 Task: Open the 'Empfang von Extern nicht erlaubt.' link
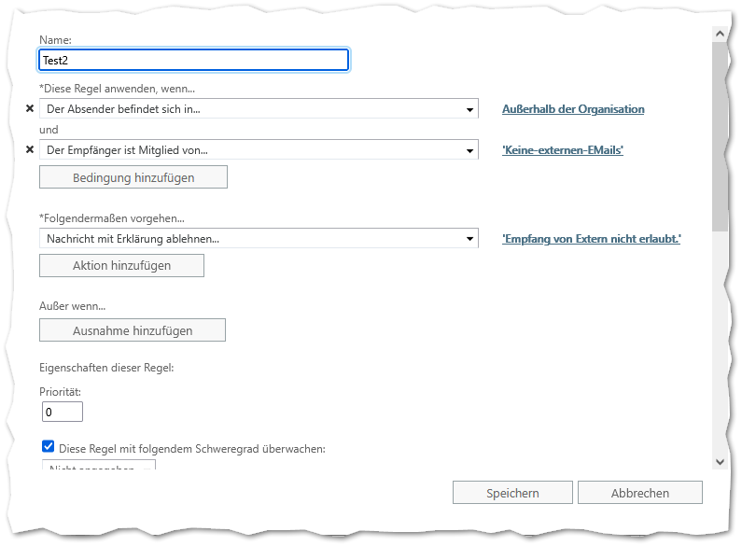tap(592, 238)
